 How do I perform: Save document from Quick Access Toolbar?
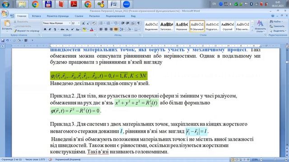click(3, 40)
